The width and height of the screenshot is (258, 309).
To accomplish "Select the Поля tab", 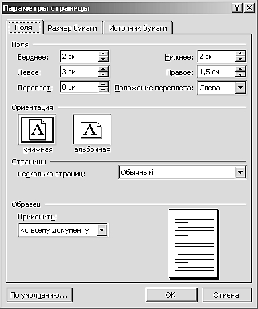I will (24, 27).
